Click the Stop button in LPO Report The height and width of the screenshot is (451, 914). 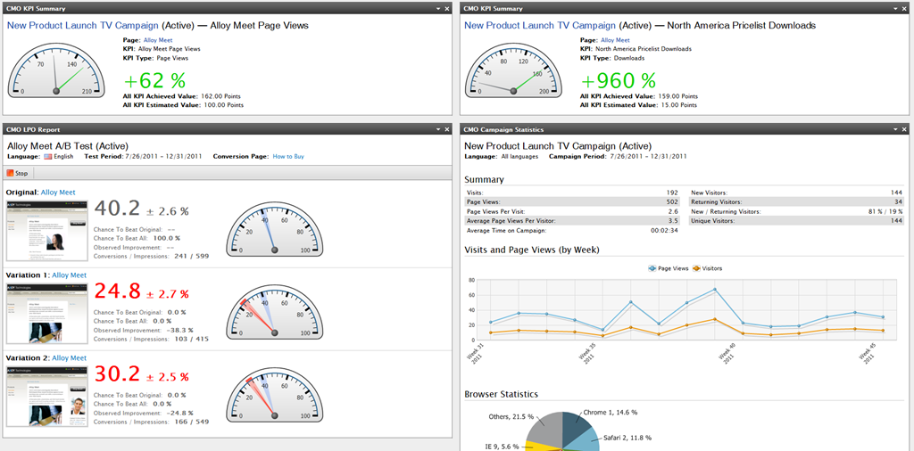tap(19, 173)
